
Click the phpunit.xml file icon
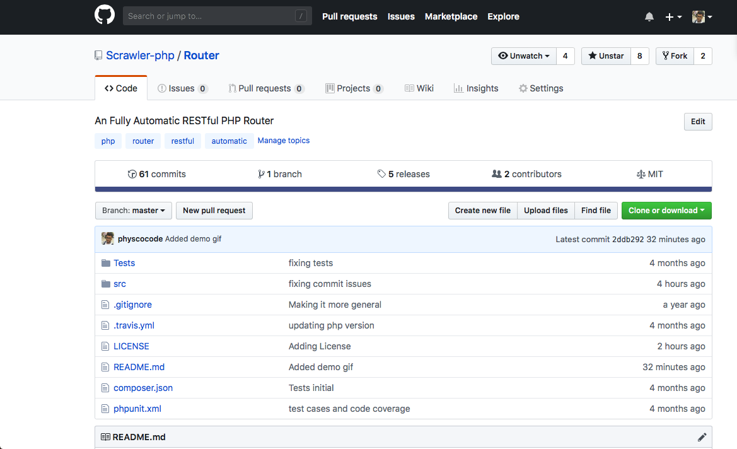pyautogui.click(x=105, y=409)
